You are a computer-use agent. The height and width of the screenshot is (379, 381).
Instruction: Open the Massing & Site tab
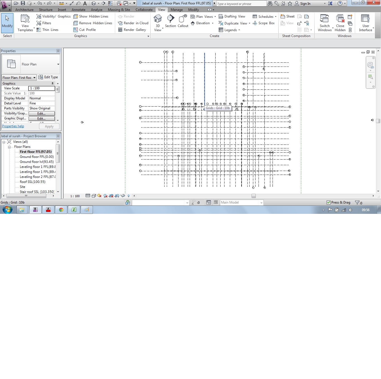click(x=119, y=10)
